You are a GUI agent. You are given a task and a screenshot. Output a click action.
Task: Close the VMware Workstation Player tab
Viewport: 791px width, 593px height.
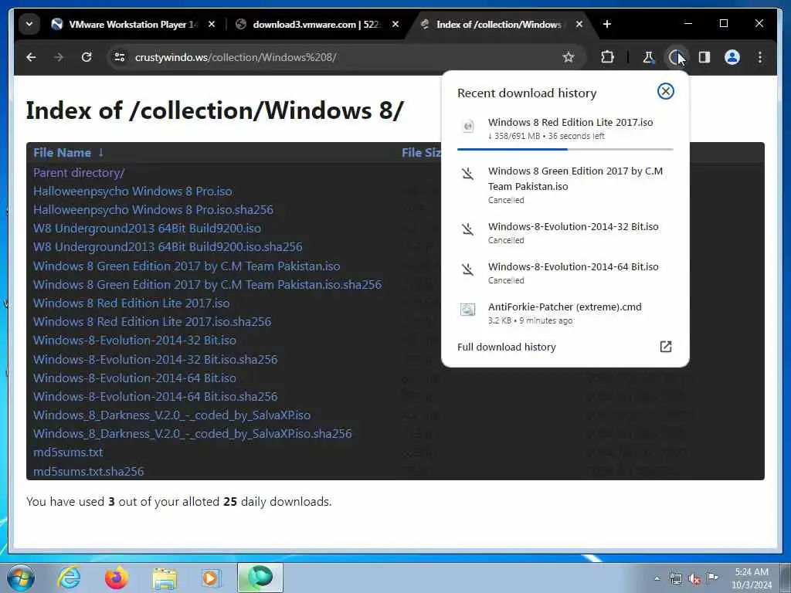[212, 24]
